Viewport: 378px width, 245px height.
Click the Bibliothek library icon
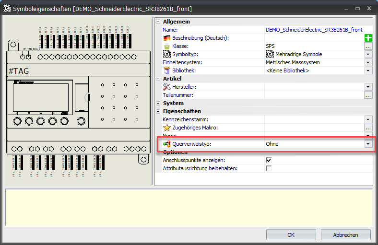(167, 70)
